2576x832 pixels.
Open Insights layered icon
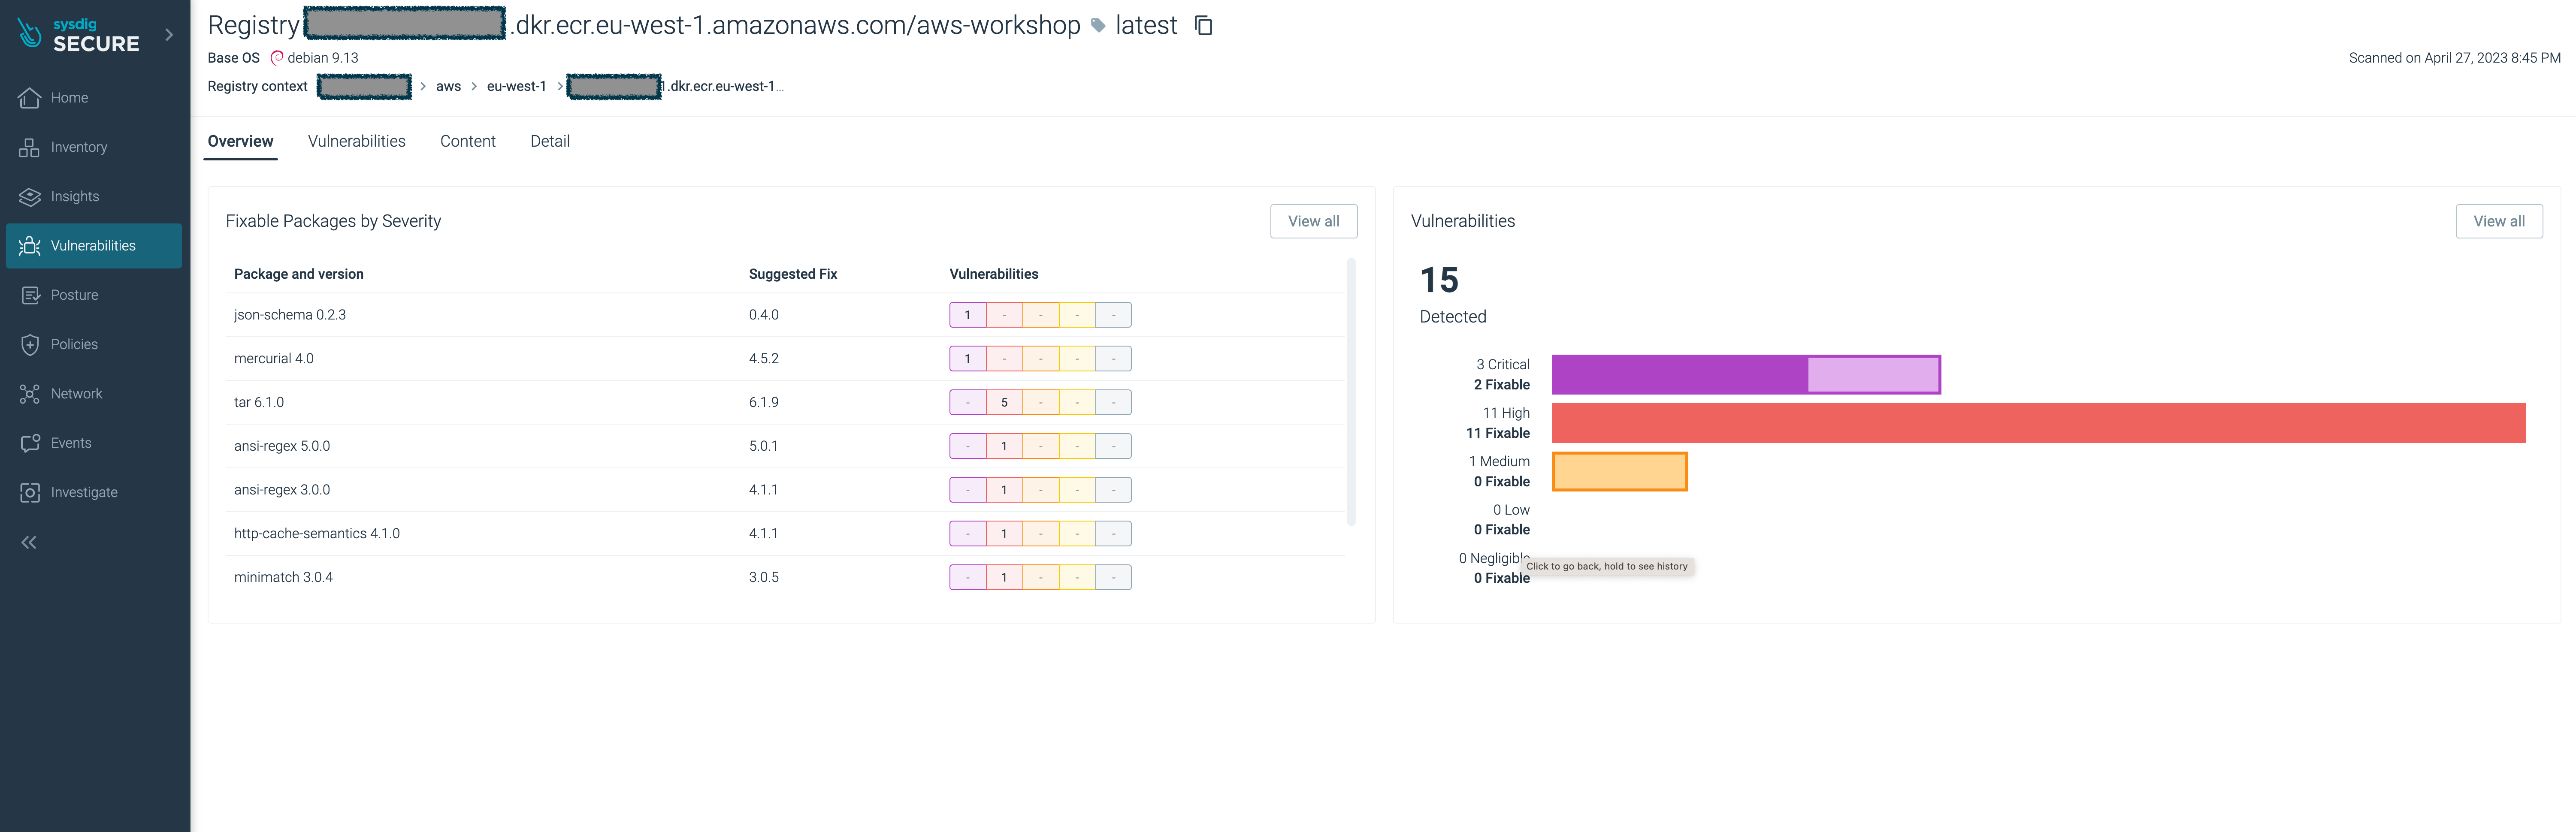[x=30, y=196]
